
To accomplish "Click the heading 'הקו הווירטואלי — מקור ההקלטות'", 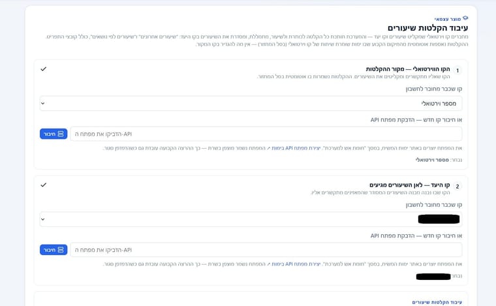I will pos(408,69).
